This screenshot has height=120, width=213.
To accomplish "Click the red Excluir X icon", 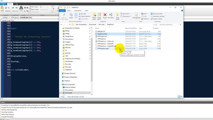I will [x=105, y=15].
